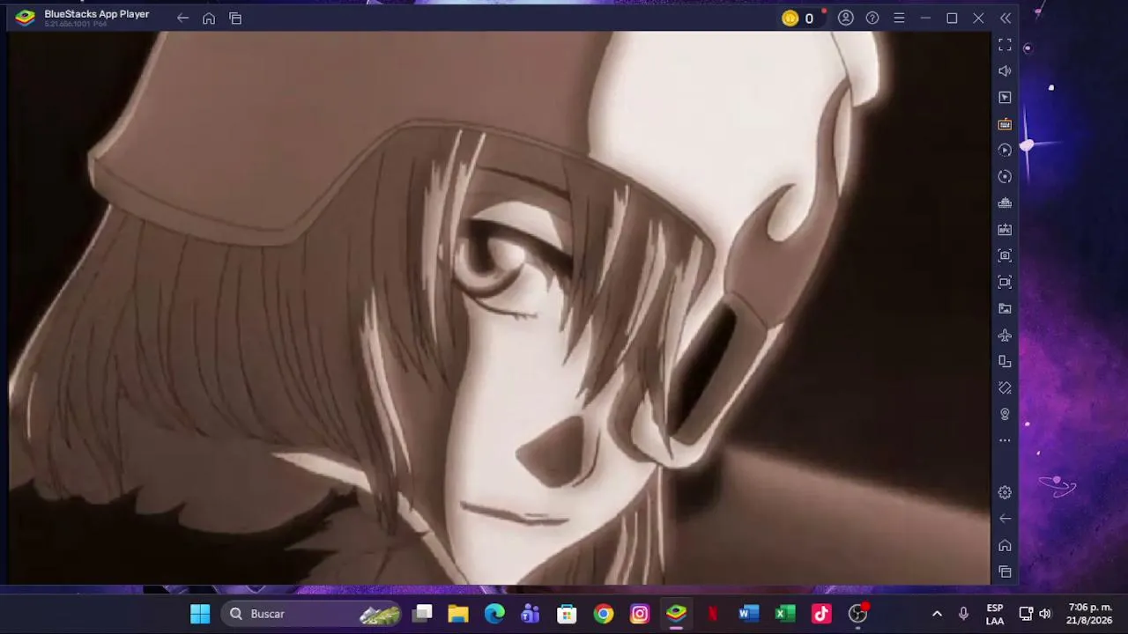Viewport: 1128px width, 634px height.
Task: Show recent apps from the sidebar
Action: pos(1005,571)
